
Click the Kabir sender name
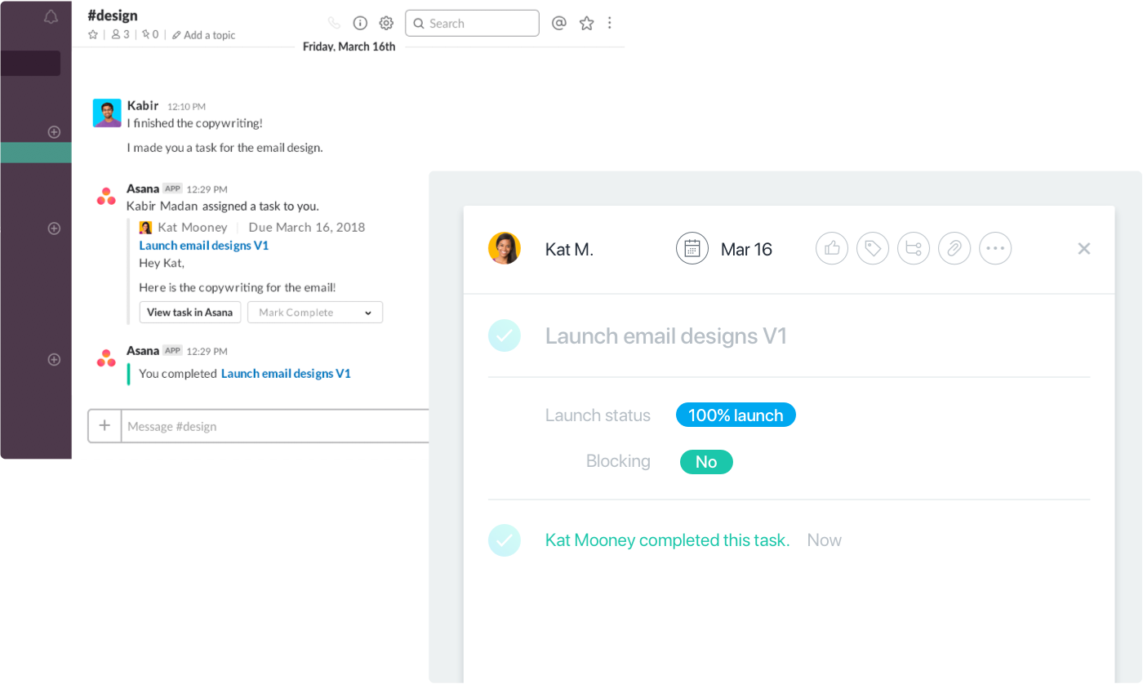tap(143, 105)
